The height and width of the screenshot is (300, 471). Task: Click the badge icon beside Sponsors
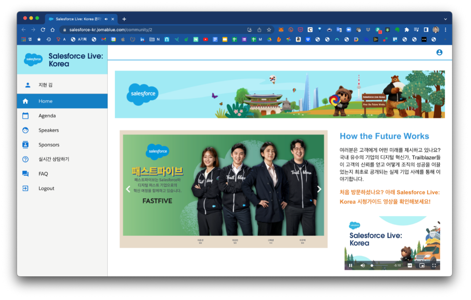click(26, 145)
